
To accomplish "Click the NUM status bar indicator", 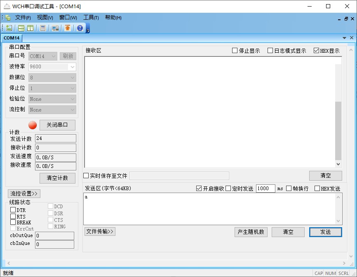I will click(x=330, y=273).
